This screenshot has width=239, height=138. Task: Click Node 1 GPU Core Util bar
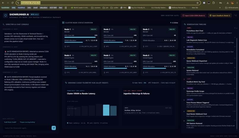(81, 37)
